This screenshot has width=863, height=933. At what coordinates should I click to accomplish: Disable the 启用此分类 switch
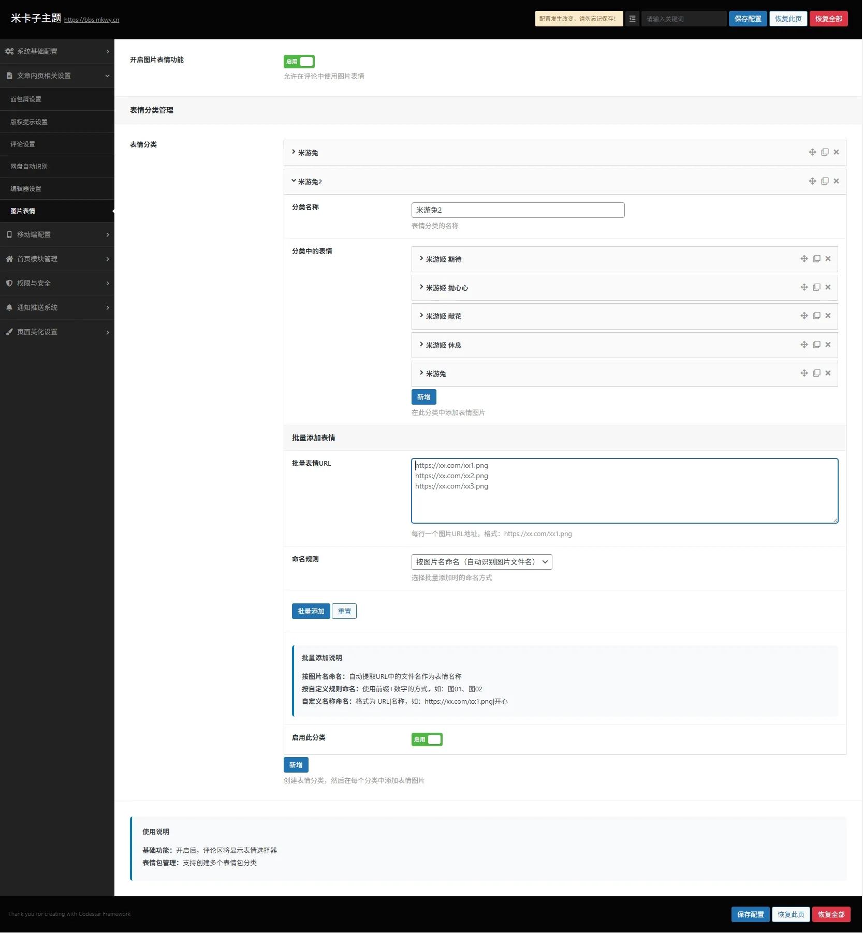tap(427, 739)
